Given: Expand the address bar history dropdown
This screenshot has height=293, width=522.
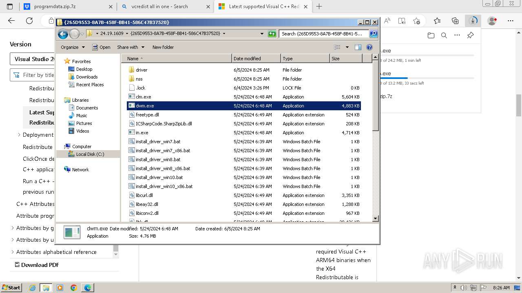Looking at the screenshot, I should (x=262, y=34).
